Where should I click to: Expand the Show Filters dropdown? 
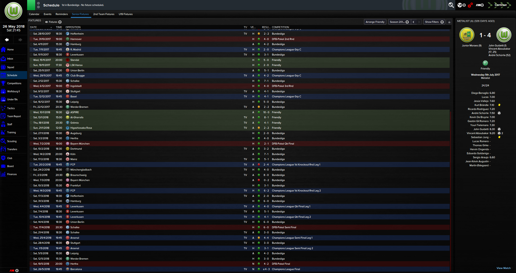pos(434,22)
